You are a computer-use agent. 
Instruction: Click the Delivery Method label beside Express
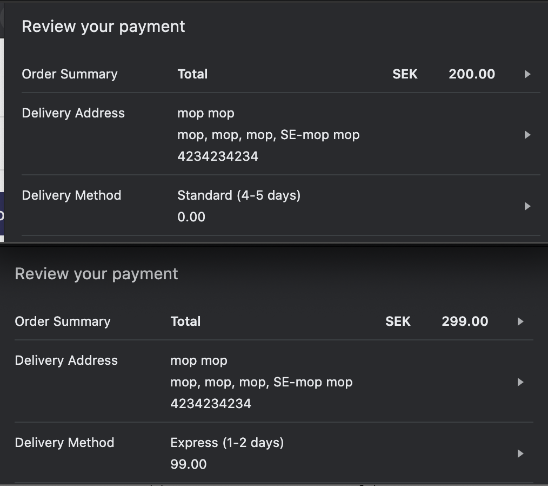click(x=64, y=443)
